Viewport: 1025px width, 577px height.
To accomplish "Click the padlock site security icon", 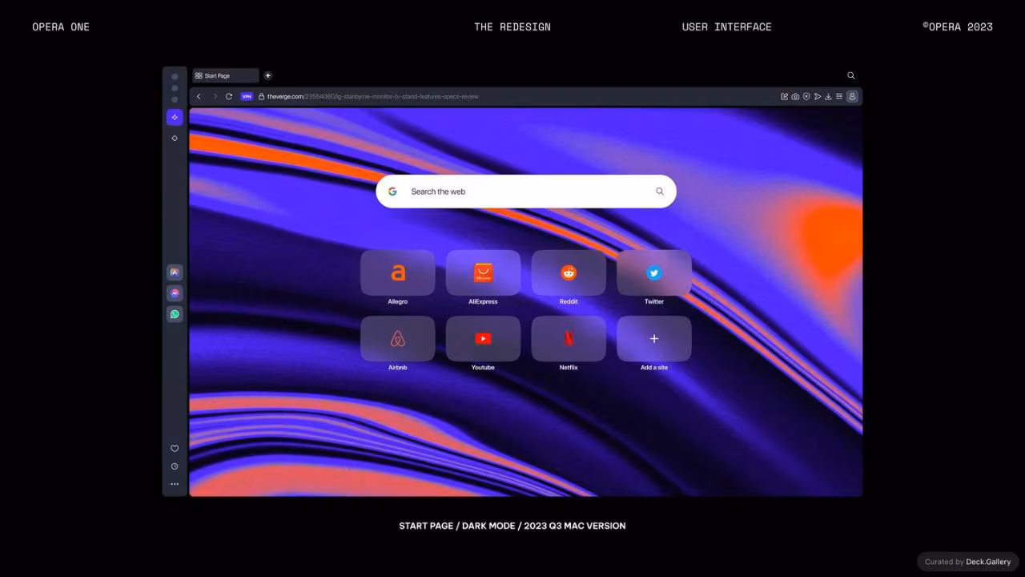I will pos(261,96).
